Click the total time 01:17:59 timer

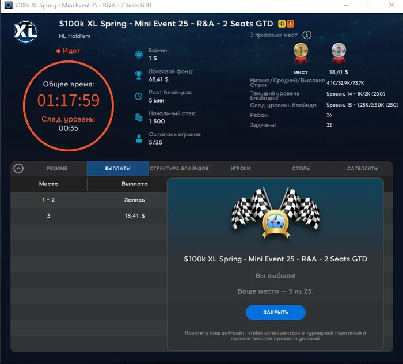pos(69,100)
